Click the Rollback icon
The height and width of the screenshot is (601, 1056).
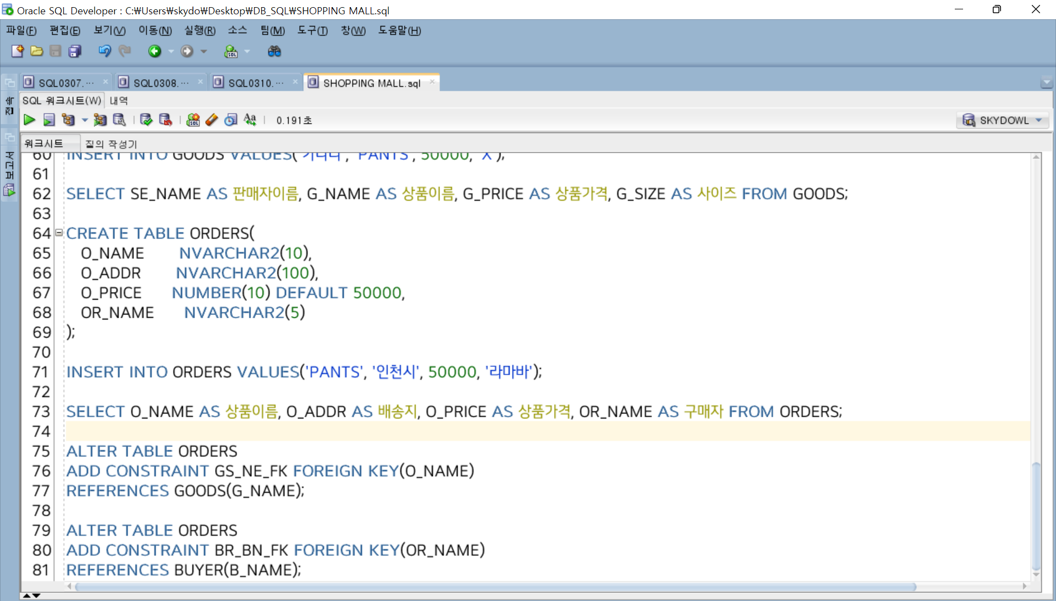(165, 120)
